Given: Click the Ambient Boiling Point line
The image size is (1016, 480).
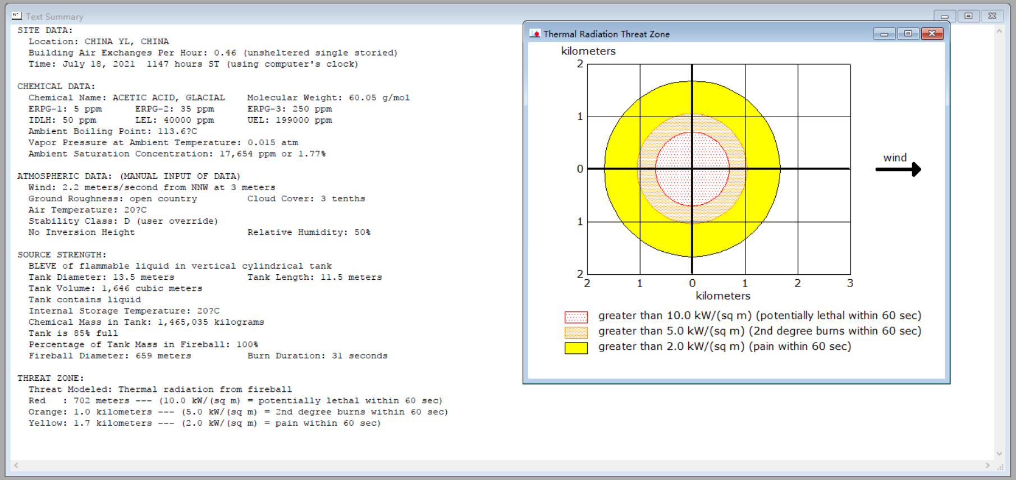Looking at the screenshot, I should click(113, 131).
